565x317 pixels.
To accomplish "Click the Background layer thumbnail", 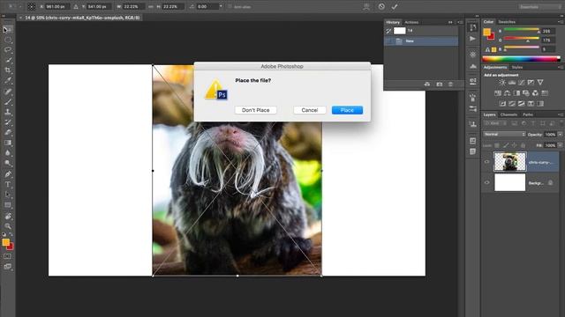I will pyautogui.click(x=510, y=182).
